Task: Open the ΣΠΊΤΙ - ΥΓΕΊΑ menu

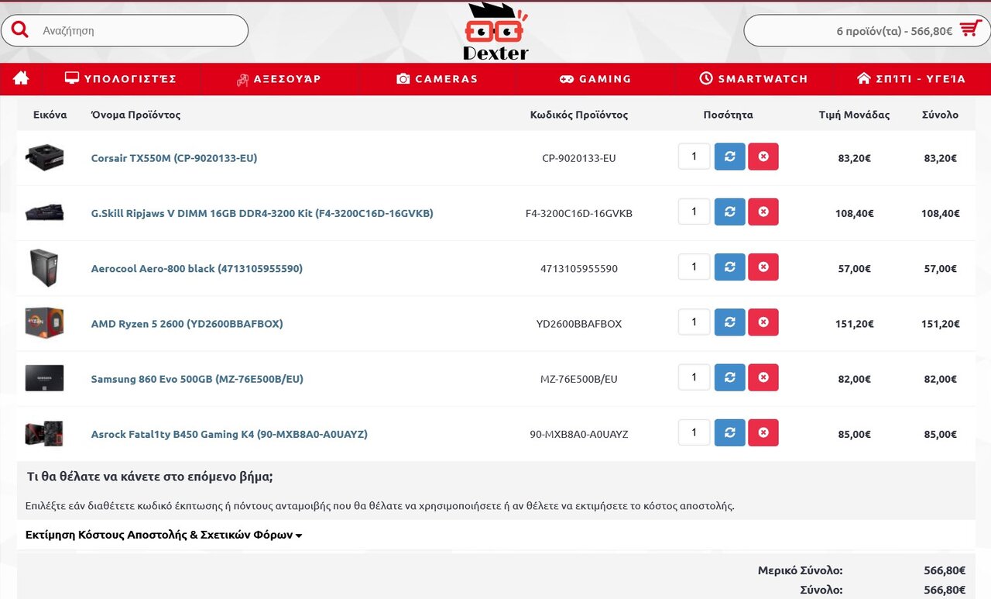Action: (911, 78)
